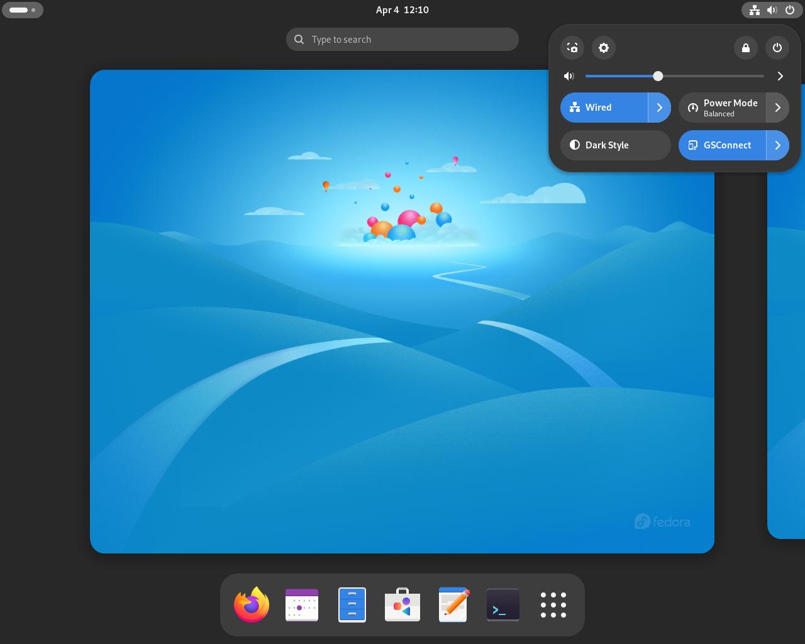Image resolution: width=805 pixels, height=644 pixels.
Task: Expand the Power Mode options arrow
Action: click(x=778, y=108)
